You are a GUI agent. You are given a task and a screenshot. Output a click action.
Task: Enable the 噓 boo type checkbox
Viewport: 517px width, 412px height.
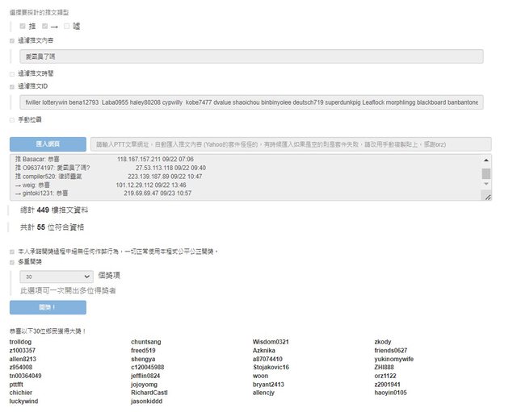click(x=68, y=26)
